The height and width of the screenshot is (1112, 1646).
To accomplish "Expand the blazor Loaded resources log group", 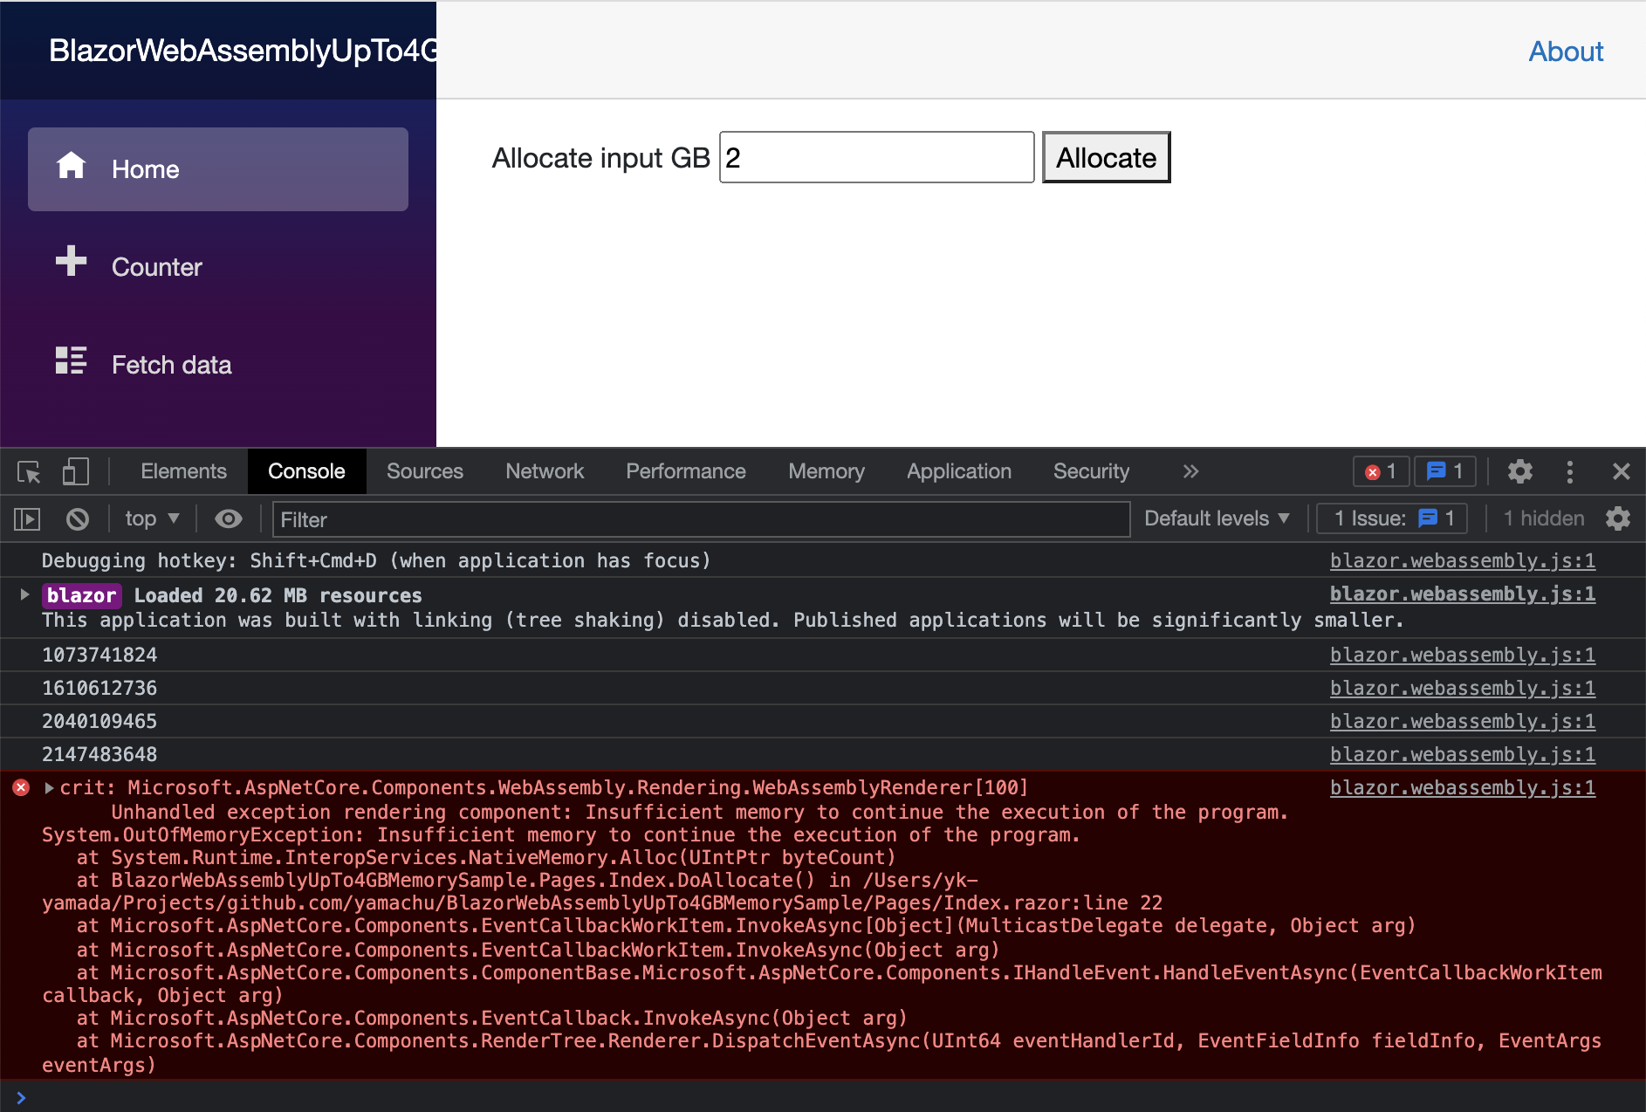I will pos(24,594).
